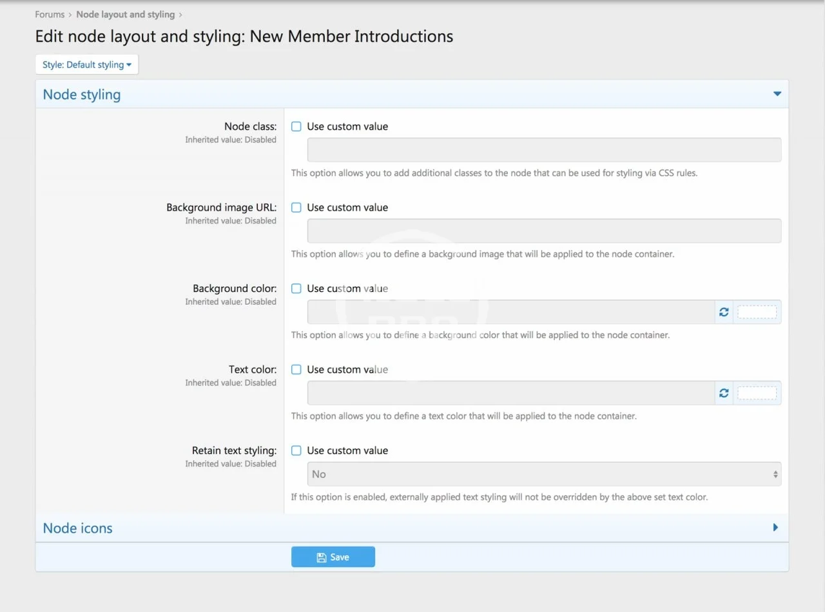The image size is (825, 612).
Task: Click the Text color refresh icon
Action: (724, 393)
